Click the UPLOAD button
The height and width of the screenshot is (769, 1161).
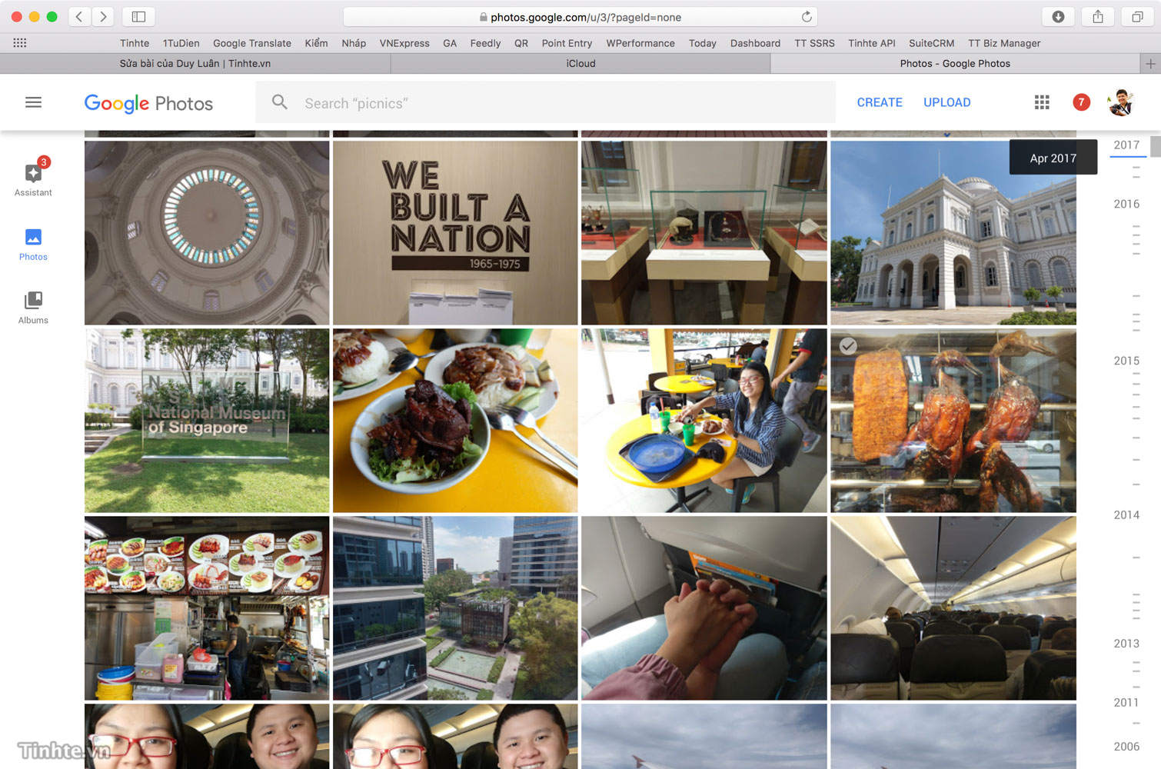pyautogui.click(x=947, y=102)
